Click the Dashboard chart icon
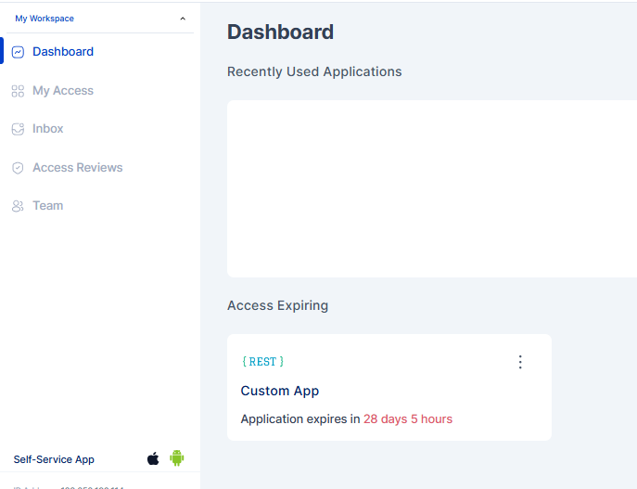Image resolution: width=637 pixels, height=489 pixels. (18, 52)
